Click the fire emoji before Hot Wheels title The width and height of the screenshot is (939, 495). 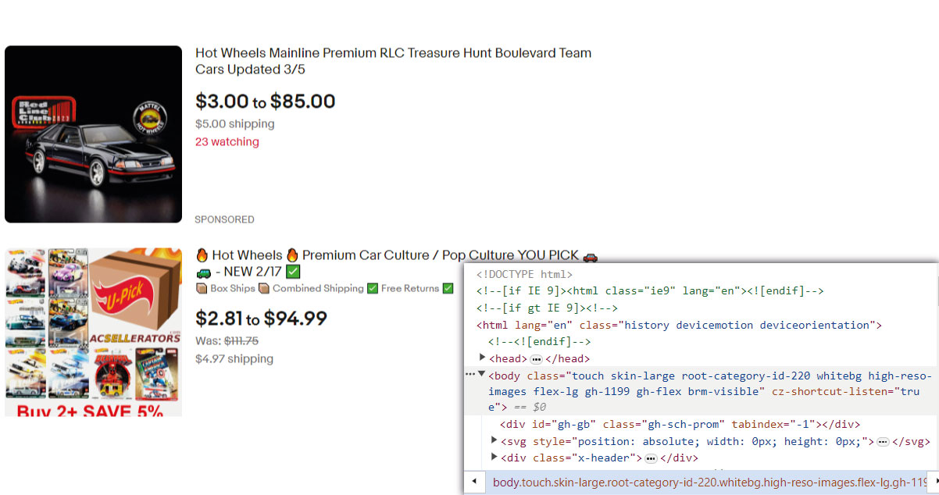point(202,255)
